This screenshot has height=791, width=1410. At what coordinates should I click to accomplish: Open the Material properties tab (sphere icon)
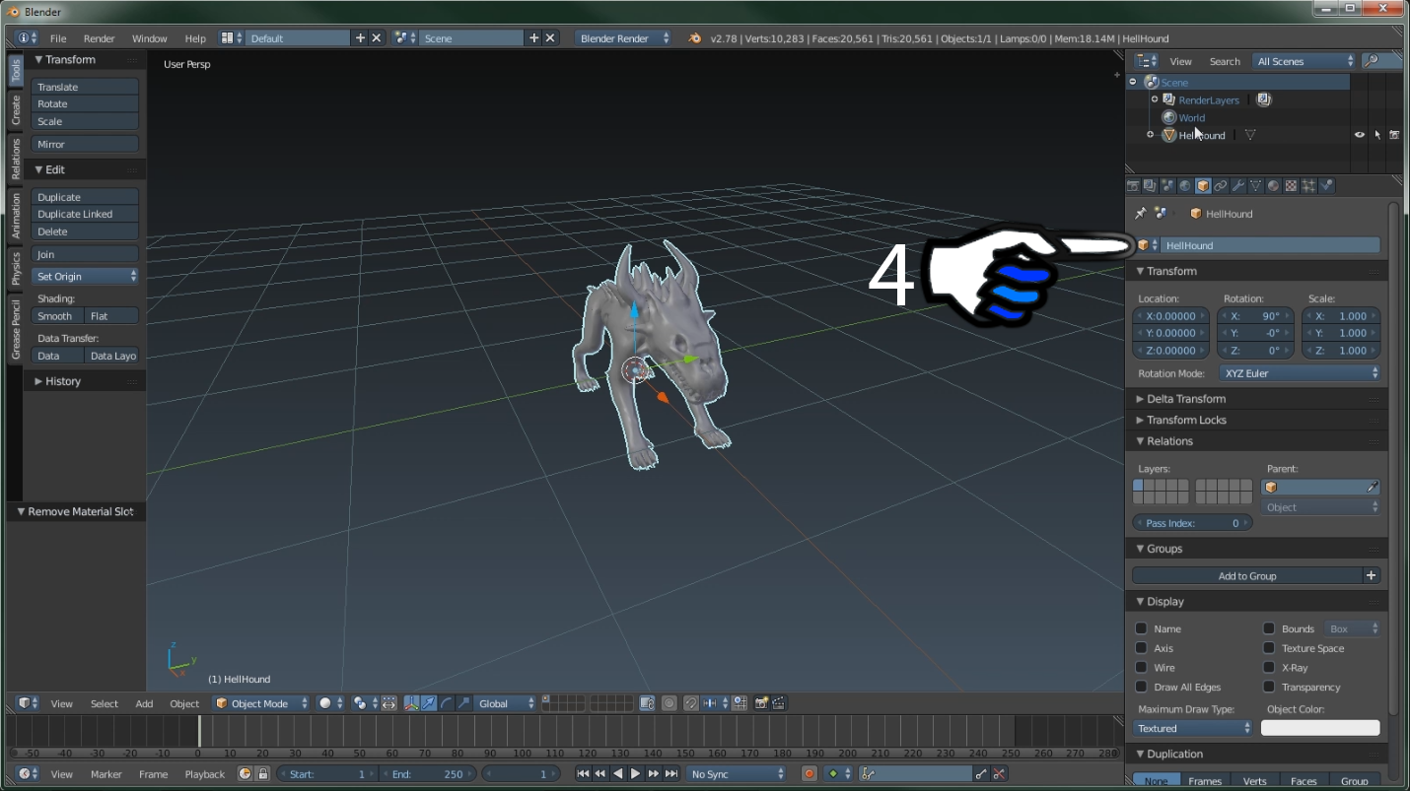1273,185
